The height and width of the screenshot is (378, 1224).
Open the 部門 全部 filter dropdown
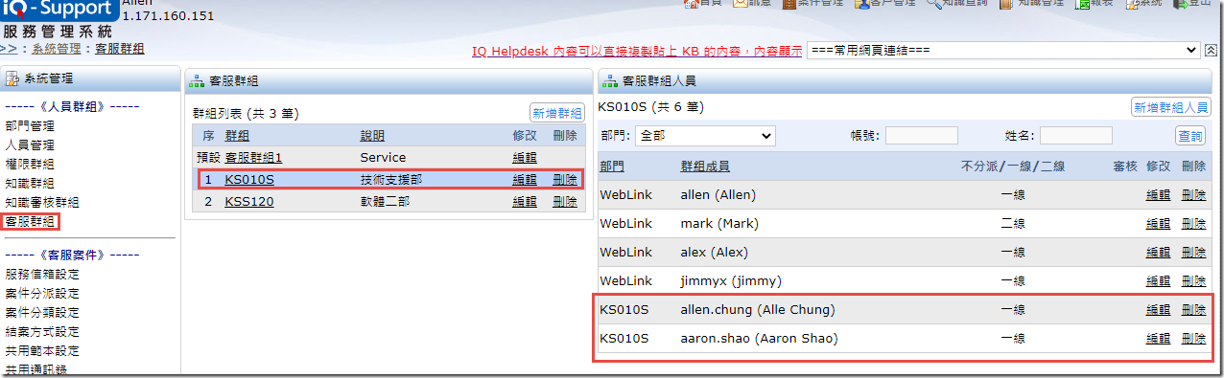705,136
